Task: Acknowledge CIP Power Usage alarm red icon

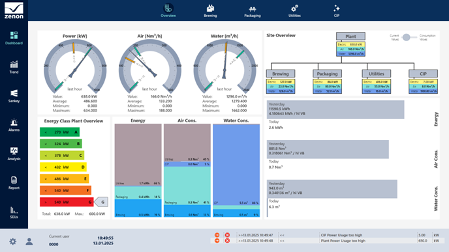Action: click(x=227, y=235)
